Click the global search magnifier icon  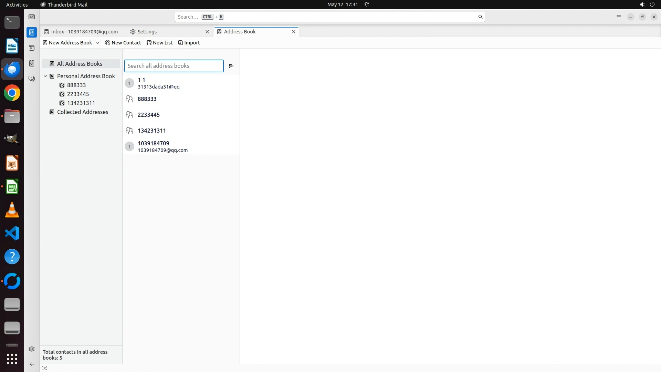[x=480, y=17]
